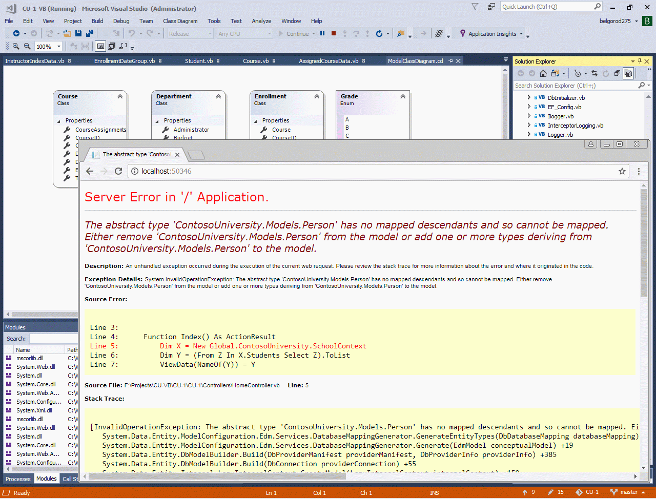Click Home icon in Solution Explorer
This screenshot has height=499, width=656.
[543, 74]
